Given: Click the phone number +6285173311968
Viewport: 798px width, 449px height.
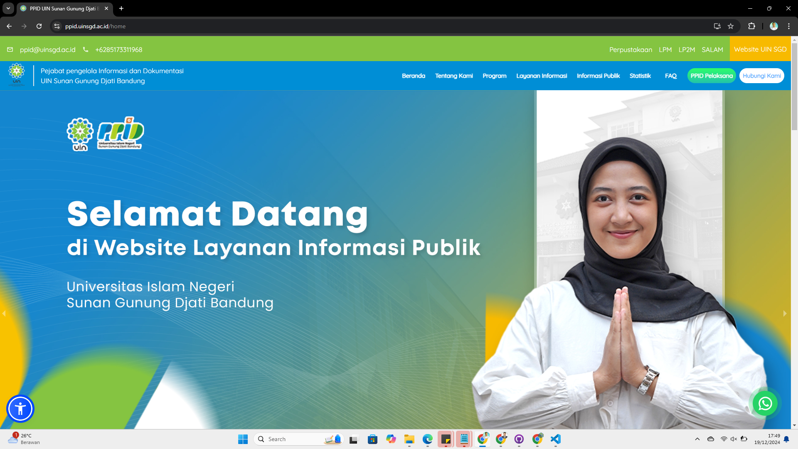Looking at the screenshot, I should [119, 49].
